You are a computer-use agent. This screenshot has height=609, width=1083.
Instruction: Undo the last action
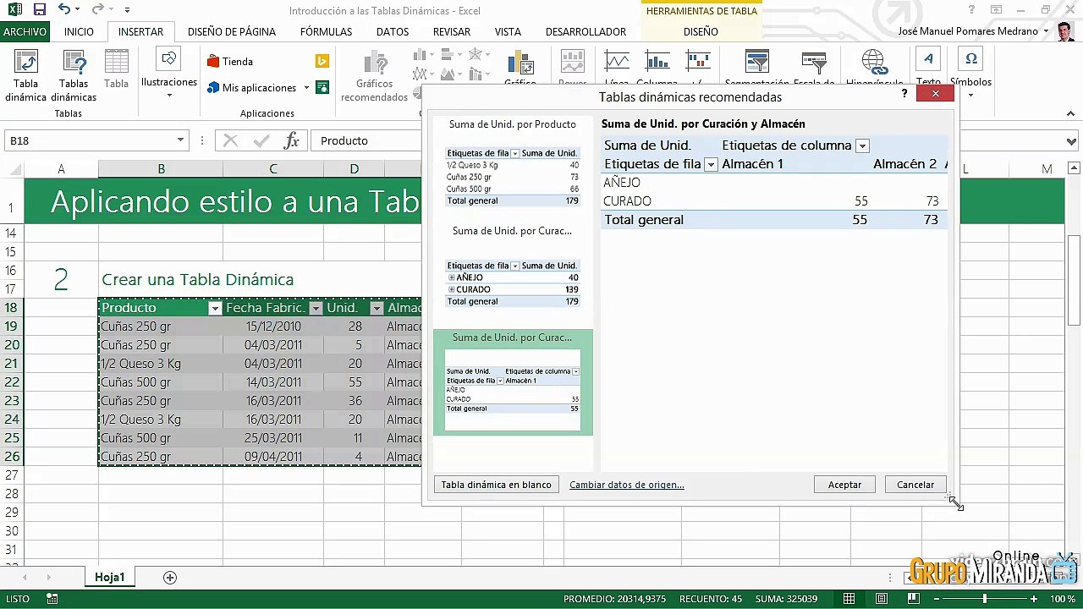[64, 10]
